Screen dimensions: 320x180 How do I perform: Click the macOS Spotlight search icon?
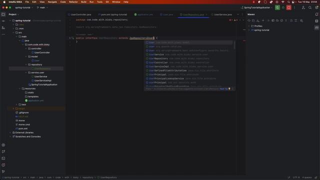pyautogui.click(x=288, y=2)
